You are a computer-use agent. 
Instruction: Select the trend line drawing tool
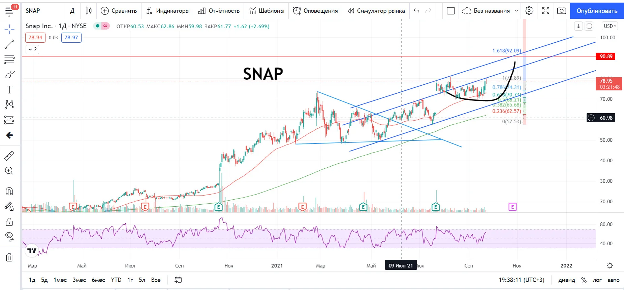pyautogui.click(x=9, y=44)
